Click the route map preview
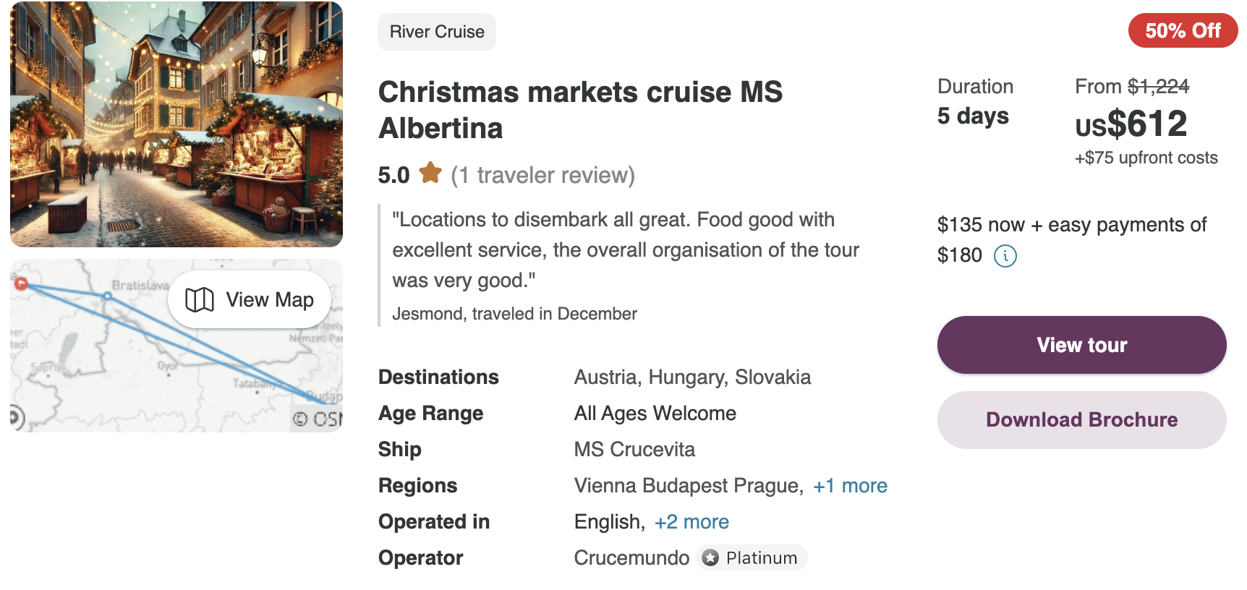1247x590 pixels. 176,346
